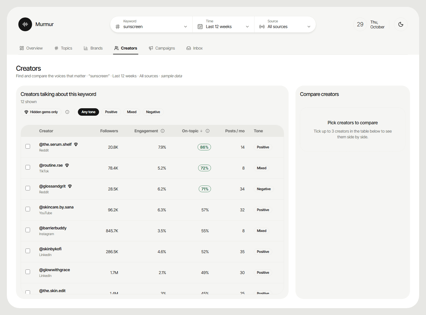
Task: Filter creators by Negative tone
Action: [x=153, y=112]
